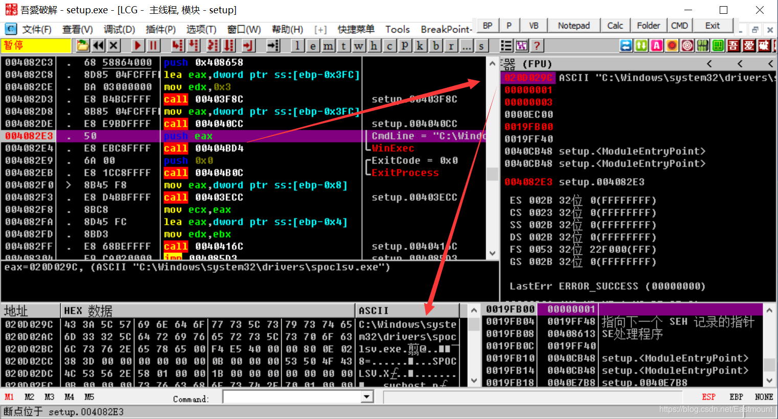778x419 pixels.
Task: Click the stack pane scroll-down arrow
Action: click(769, 381)
